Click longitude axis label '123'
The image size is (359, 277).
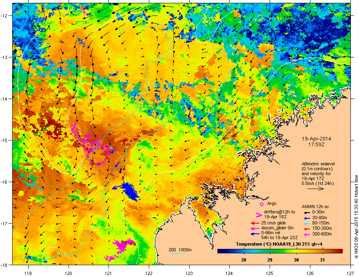[189, 273]
